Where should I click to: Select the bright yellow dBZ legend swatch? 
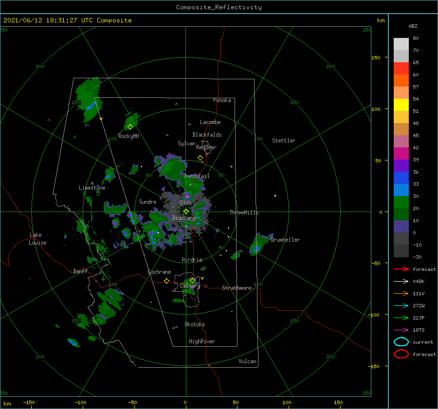[x=401, y=105]
